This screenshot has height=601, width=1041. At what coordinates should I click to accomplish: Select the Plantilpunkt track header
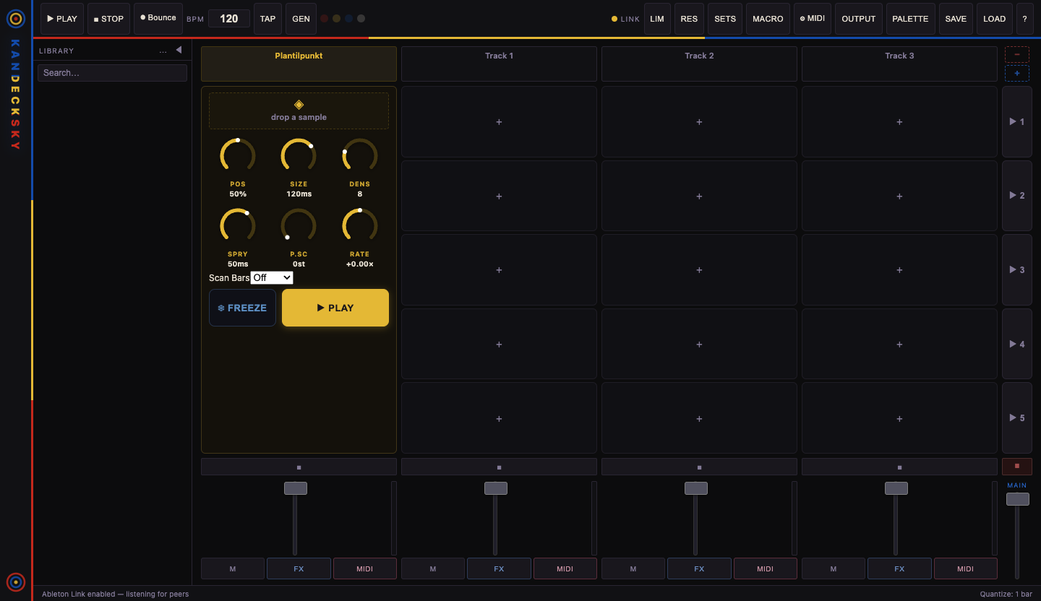click(299, 64)
